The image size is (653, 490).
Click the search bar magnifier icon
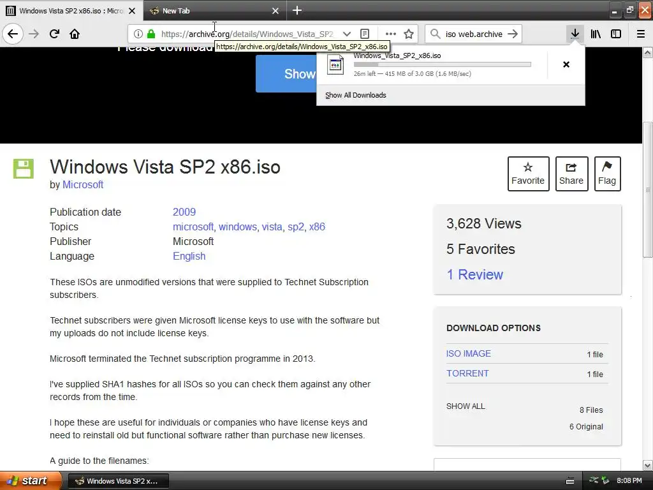tap(435, 34)
